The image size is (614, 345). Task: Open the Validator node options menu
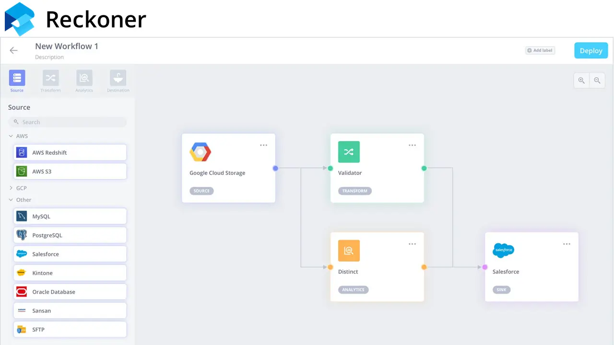[412, 145]
